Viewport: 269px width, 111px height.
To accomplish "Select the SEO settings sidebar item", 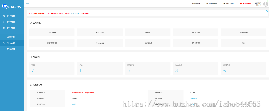I will point(12,43).
